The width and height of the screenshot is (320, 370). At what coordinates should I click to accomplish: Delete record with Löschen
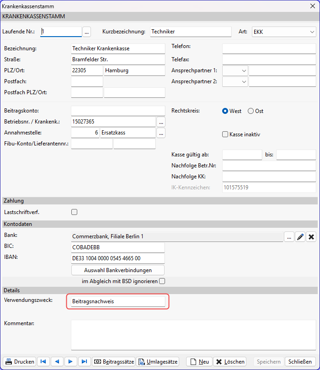230,361
